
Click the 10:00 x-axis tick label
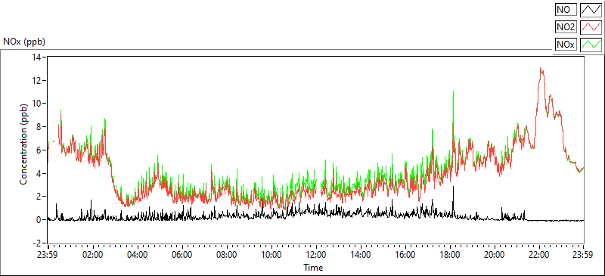(271, 255)
